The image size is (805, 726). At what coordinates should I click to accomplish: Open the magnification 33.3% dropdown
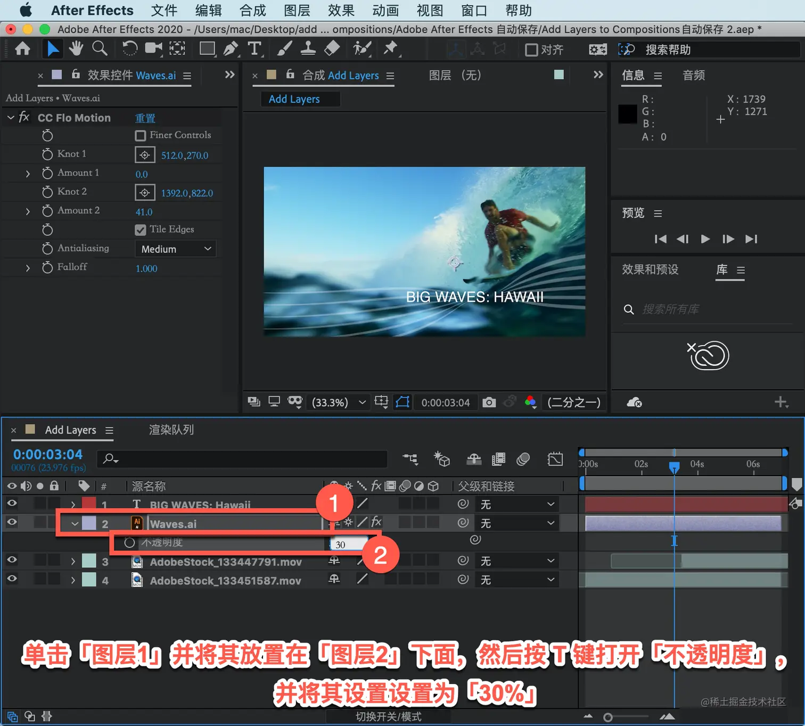tap(339, 402)
